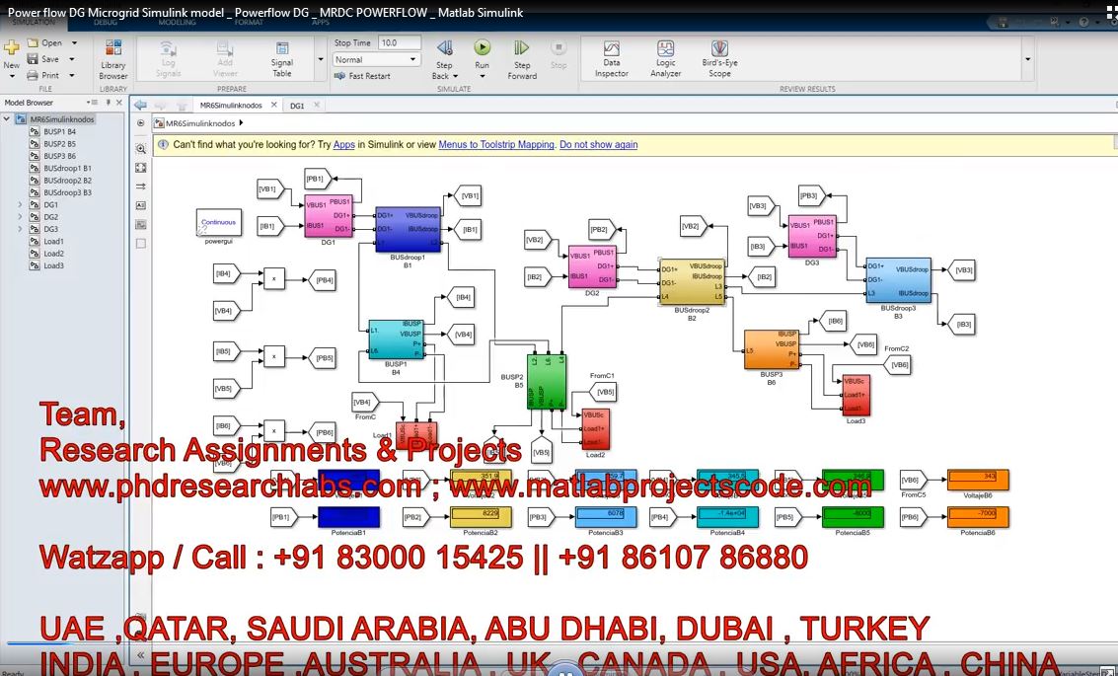Select the orange PotenciaB6 display block

pyautogui.click(x=978, y=517)
